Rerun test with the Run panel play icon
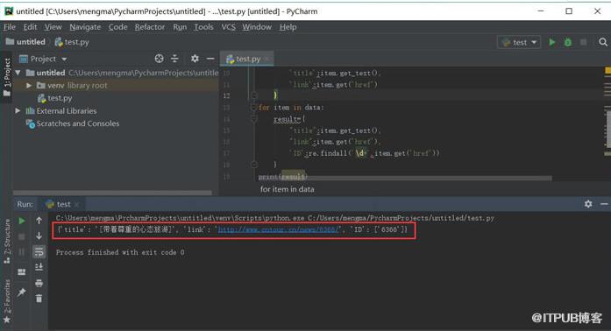This screenshot has width=611, height=331. 22,221
